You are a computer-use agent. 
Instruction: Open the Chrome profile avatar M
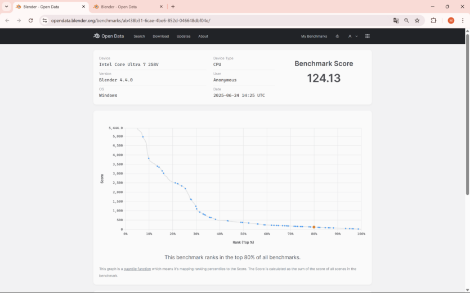(x=451, y=20)
